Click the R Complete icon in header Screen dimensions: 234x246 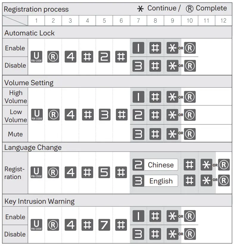coord(190,9)
